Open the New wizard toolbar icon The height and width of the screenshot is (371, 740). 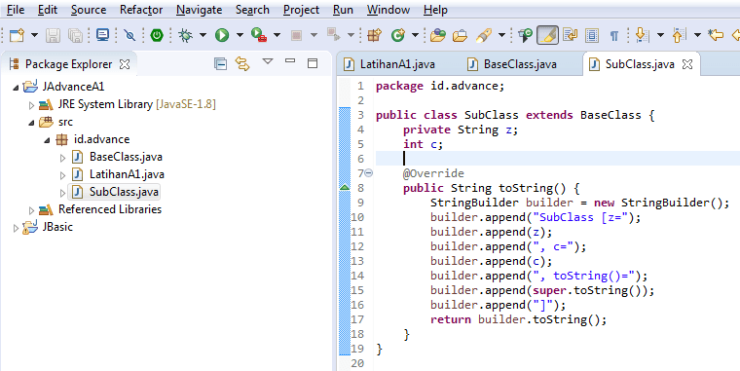click(x=18, y=35)
